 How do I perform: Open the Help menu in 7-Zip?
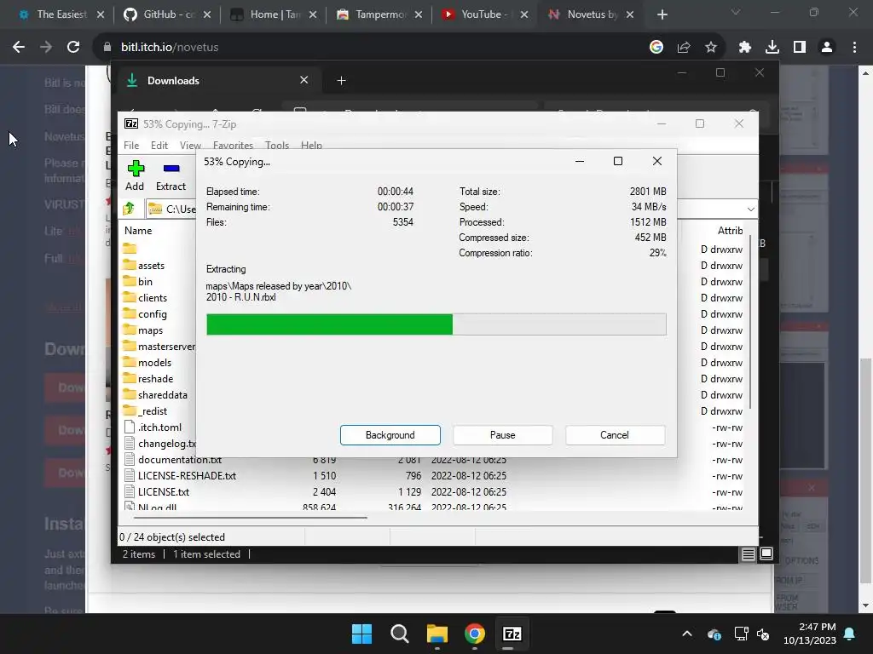(x=311, y=145)
